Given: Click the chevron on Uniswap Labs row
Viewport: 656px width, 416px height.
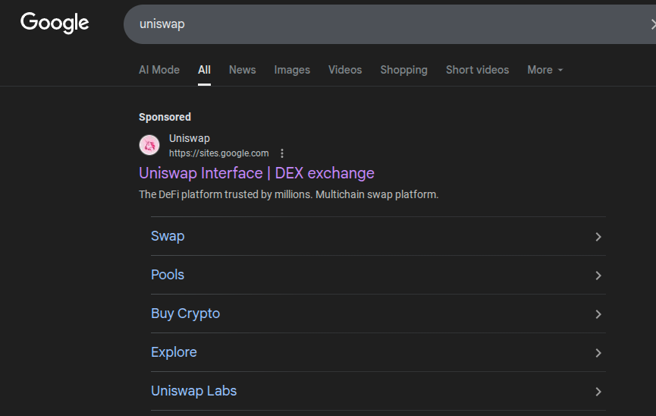Looking at the screenshot, I should point(598,392).
